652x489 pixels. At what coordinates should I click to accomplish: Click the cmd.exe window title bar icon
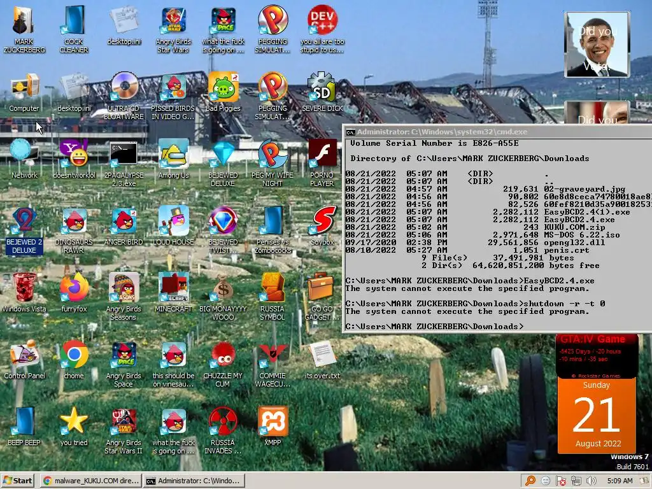pyautogui.click(x=351, y=132)
